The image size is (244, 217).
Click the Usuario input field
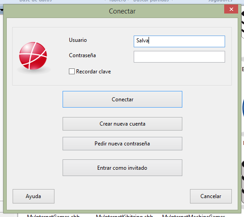[179, 41]
